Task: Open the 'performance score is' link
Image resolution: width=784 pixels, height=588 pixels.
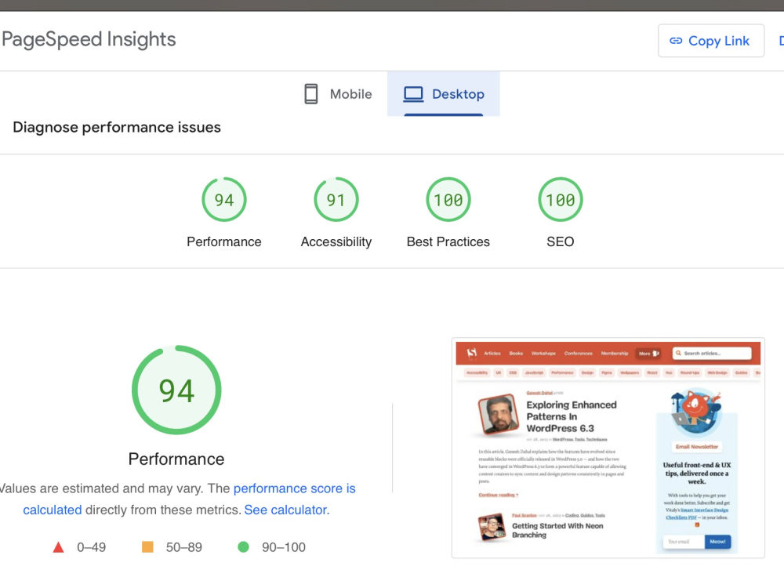Action: (295, 488)
